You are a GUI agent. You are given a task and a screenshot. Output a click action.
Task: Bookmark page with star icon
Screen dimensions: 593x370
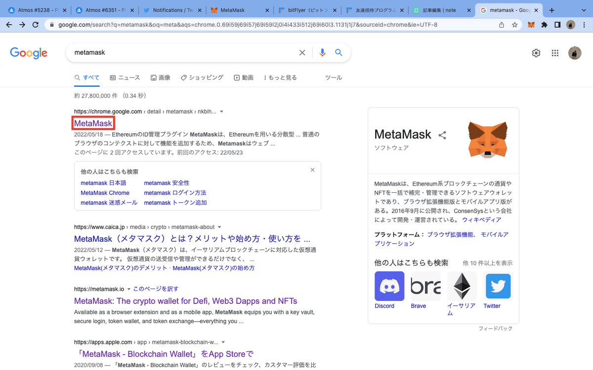pos(514,25)
